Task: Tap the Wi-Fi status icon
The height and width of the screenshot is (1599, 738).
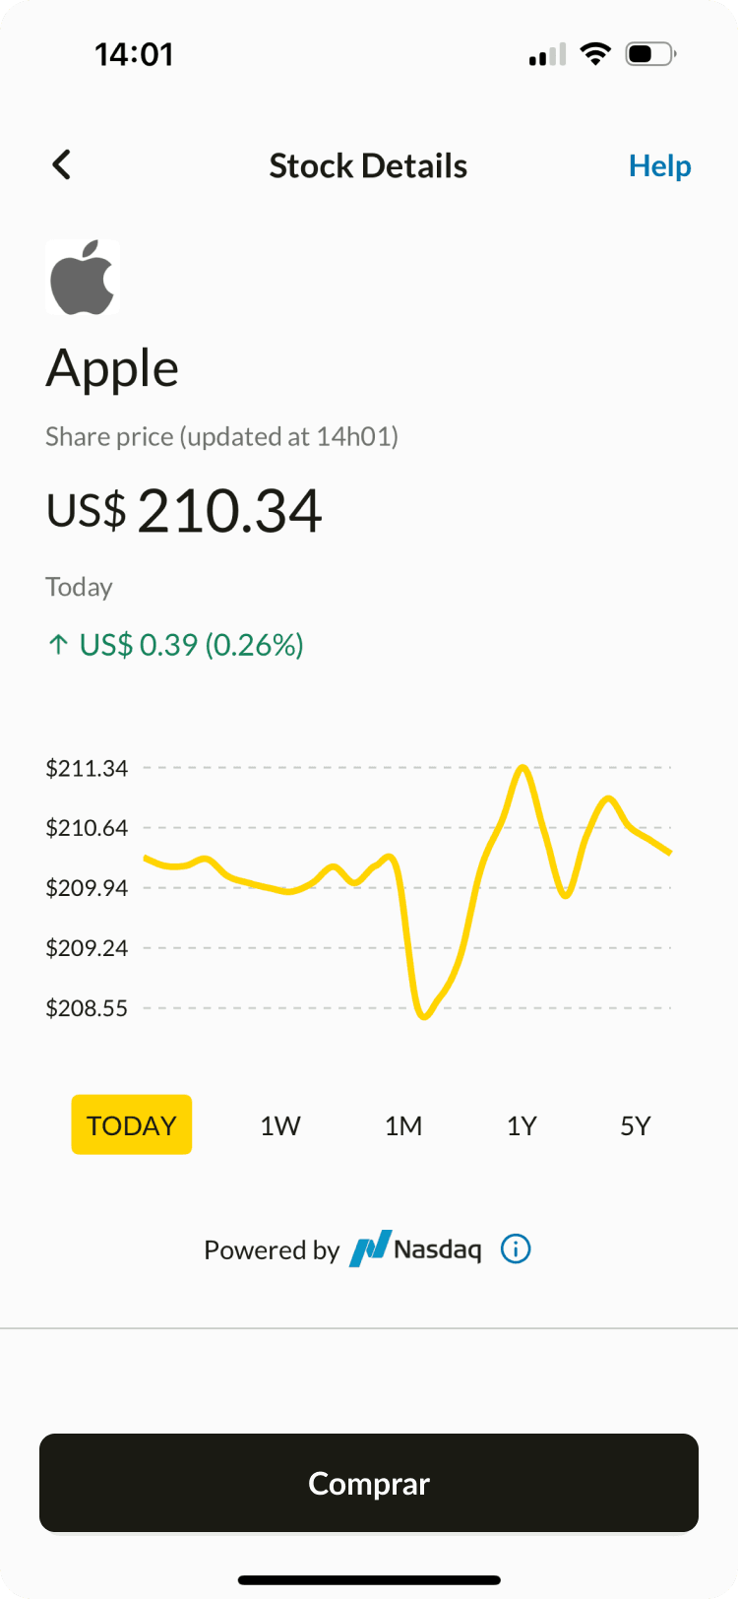Action: coord(595,53)
